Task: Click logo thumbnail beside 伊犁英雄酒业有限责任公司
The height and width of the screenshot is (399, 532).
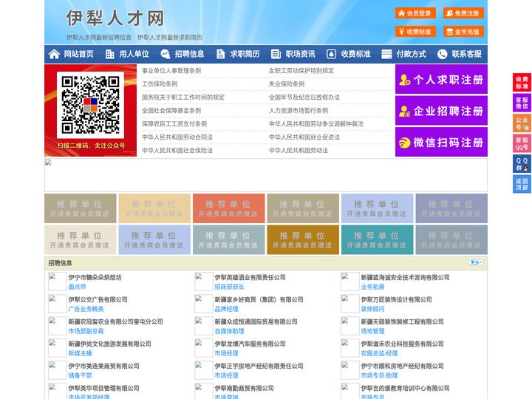Action: coord(204,282)
